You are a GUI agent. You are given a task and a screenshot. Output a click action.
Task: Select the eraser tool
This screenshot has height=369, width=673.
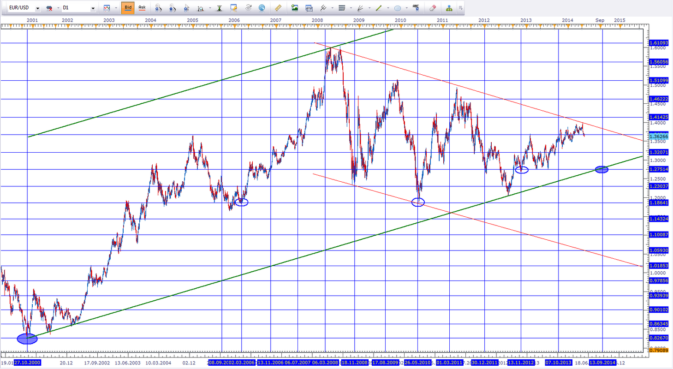coord(432,8)
